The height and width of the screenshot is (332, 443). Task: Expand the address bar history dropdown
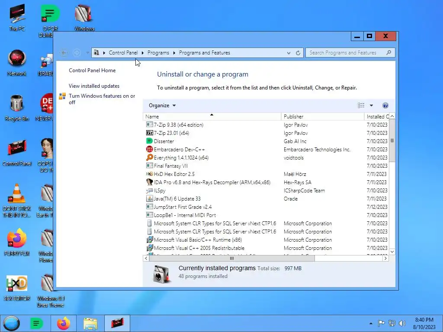[289, 53]
